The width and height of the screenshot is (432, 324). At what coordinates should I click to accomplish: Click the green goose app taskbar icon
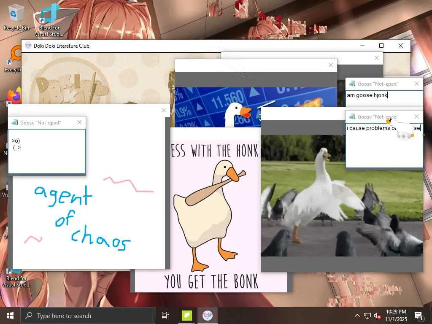187,316
